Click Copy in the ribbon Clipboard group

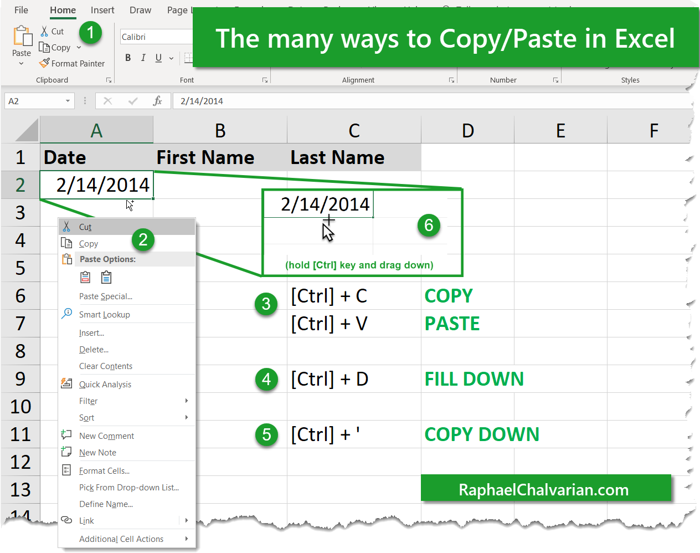(55, 48)
